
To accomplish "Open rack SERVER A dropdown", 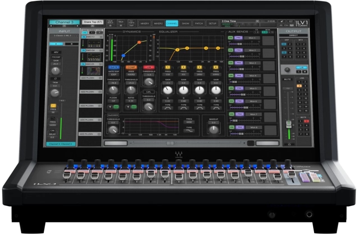I will click(92, 33).
